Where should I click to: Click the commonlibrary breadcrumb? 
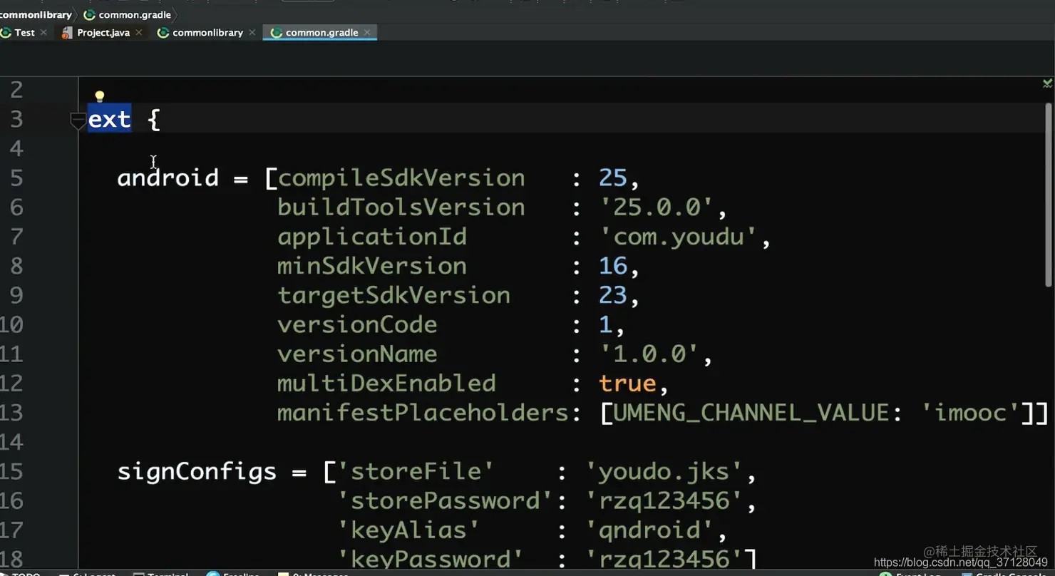point(36,14)
